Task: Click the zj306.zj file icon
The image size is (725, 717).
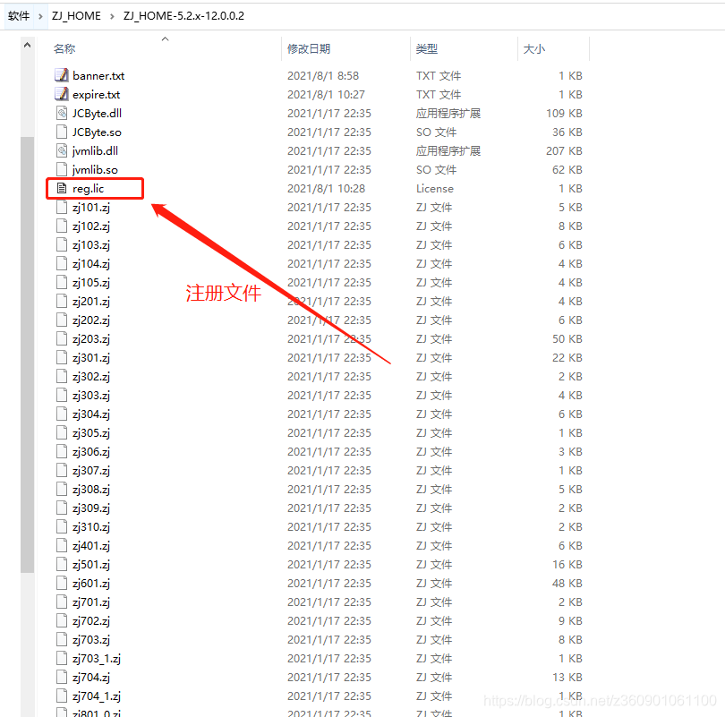Action: tap(62, 451)
